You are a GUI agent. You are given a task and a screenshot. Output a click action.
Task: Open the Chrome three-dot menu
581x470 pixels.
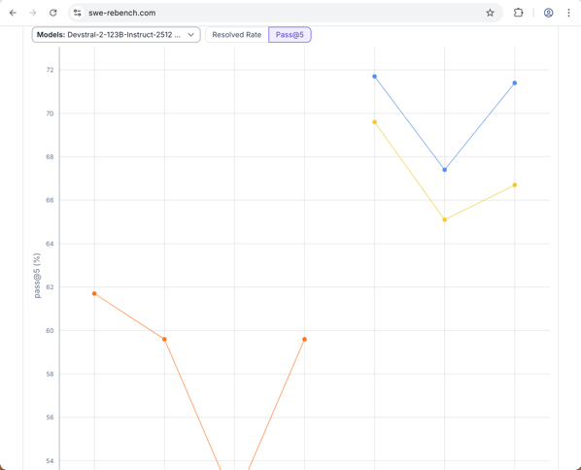(x=568, y=13)
